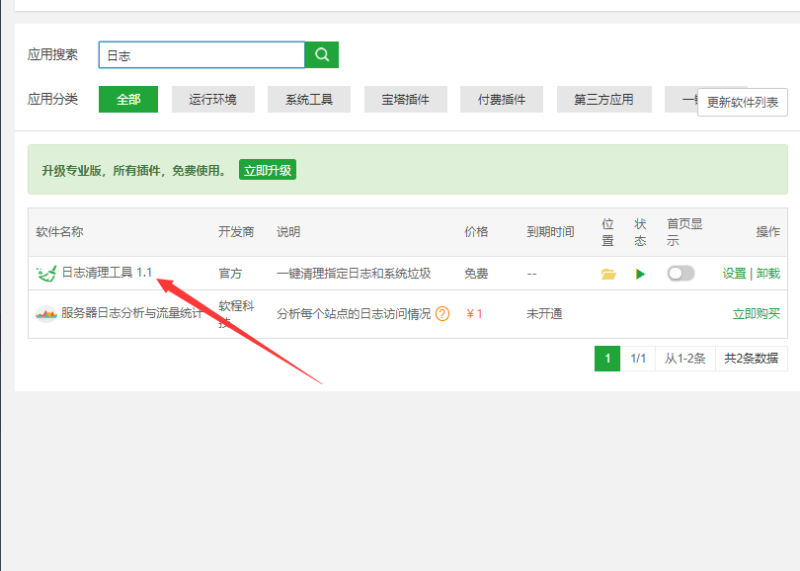
Task: Toggle 首页显示 switch for 日志清理工具
Action: click(x=680, y=274)
